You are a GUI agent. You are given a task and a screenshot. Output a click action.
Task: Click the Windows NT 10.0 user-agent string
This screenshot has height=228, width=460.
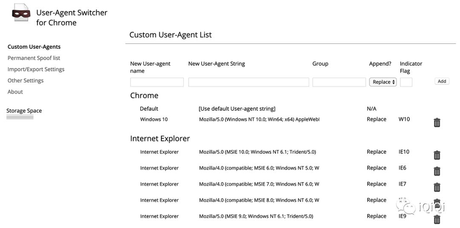(x=259, y=119)
